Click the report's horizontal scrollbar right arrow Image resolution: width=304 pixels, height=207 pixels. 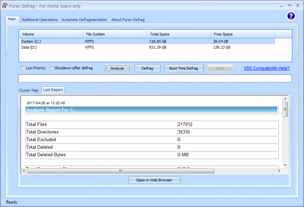tap(279, 171)
